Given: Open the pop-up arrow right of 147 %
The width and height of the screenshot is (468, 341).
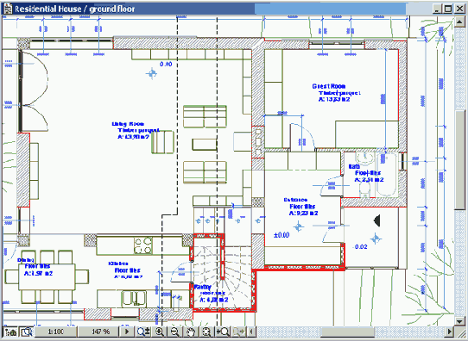Looking at the screenshot, I should [127, 332].
